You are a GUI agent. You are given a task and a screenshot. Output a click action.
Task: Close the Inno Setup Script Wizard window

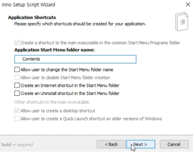(x=188, y=4)
